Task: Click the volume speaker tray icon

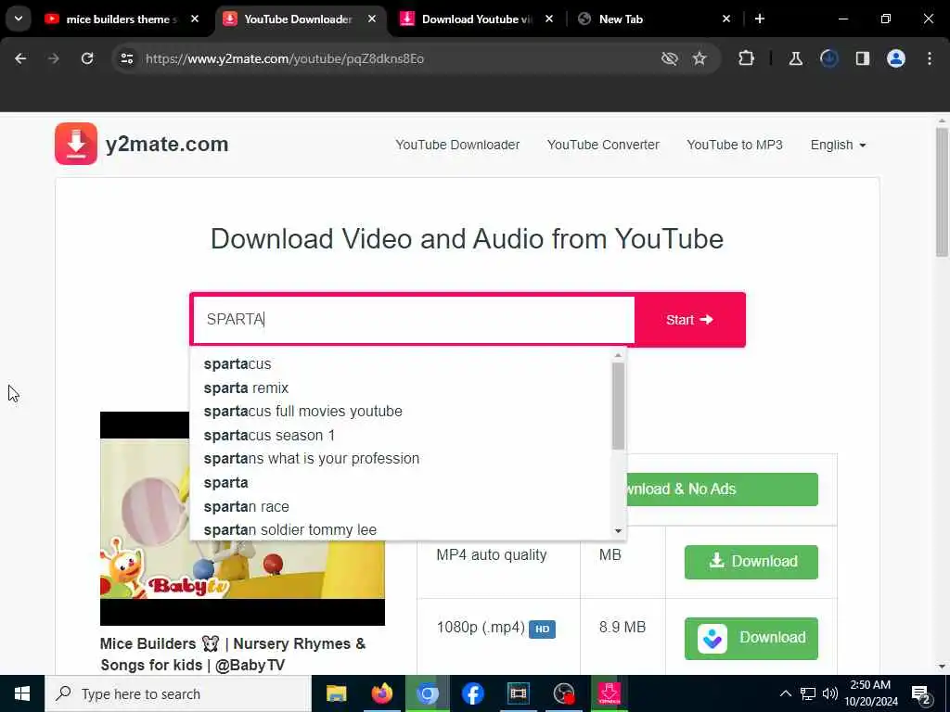Action: (830, 693)
